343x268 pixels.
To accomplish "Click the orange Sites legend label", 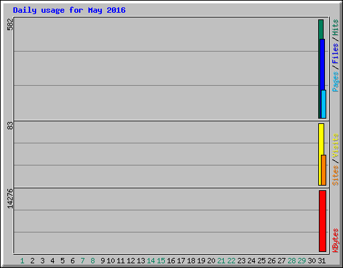I will pos(335,176).
